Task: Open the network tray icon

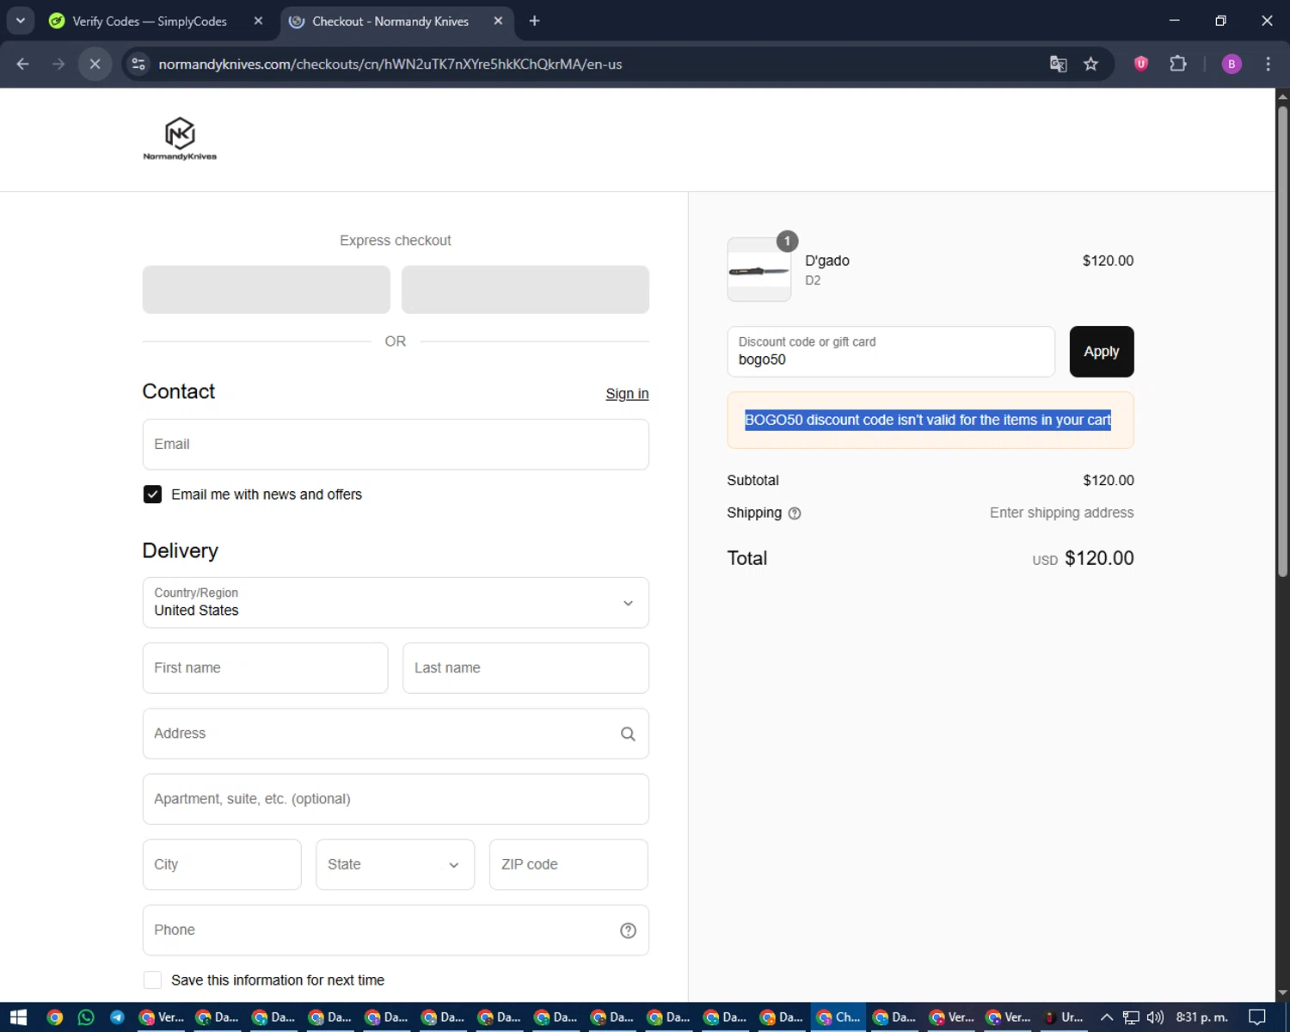Action: (1131, 1017)
